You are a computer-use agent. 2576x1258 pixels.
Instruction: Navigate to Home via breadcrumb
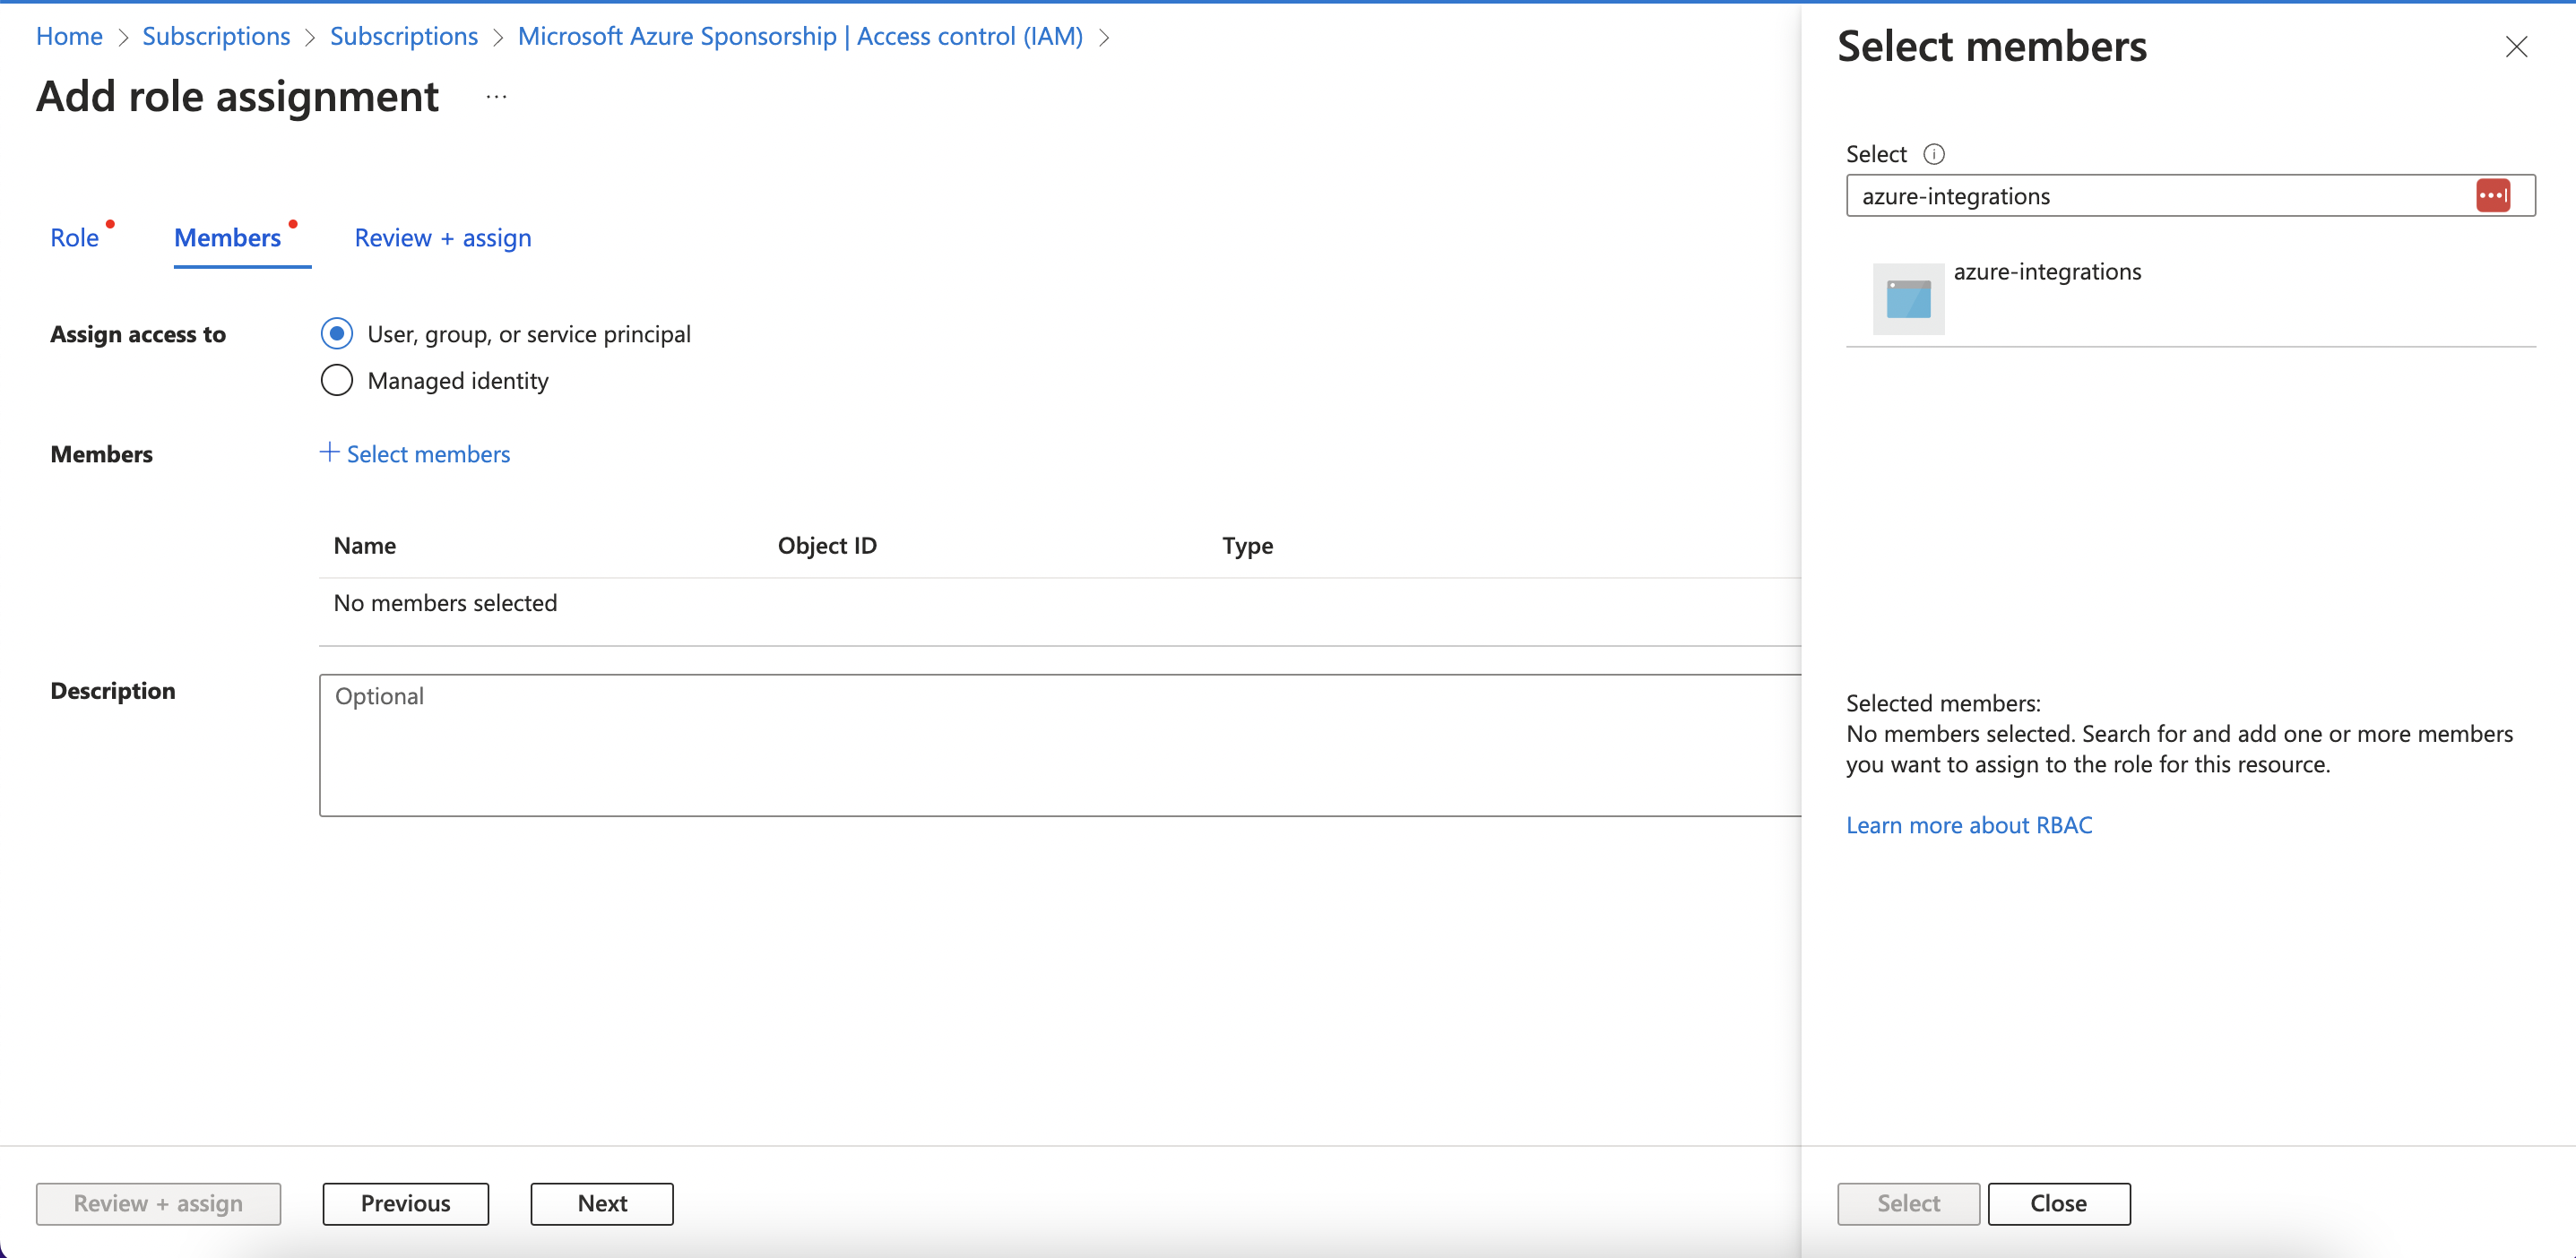pos(68,36)
